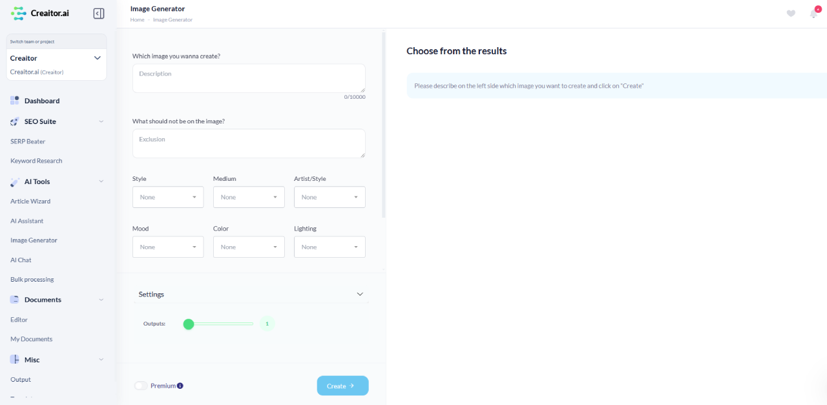Open Article Wizard from the sidebar
This screenshot has height=405, width=827.
pyautogui.click(x=30, y=201)
